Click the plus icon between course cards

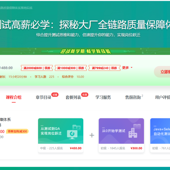92,135
